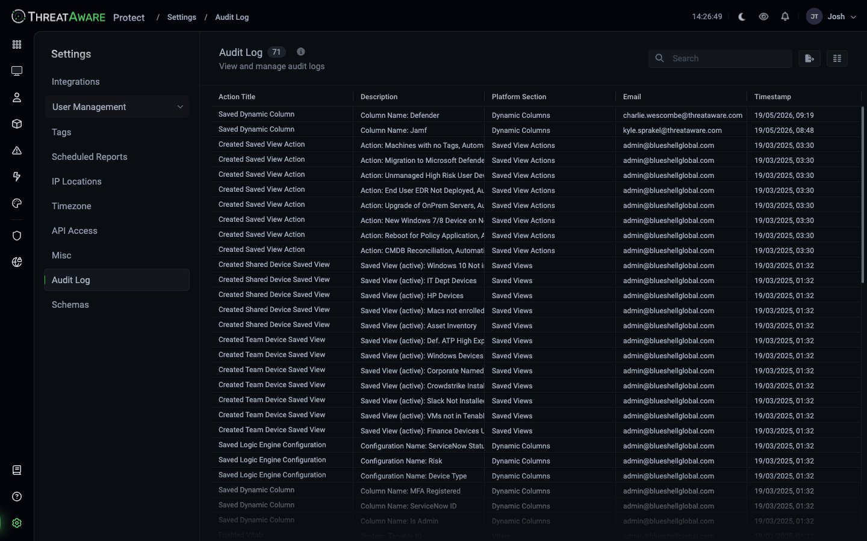Open the shield icon in the sidebar
The width and height of the screenshot is (867, 541).
point(17,236)
